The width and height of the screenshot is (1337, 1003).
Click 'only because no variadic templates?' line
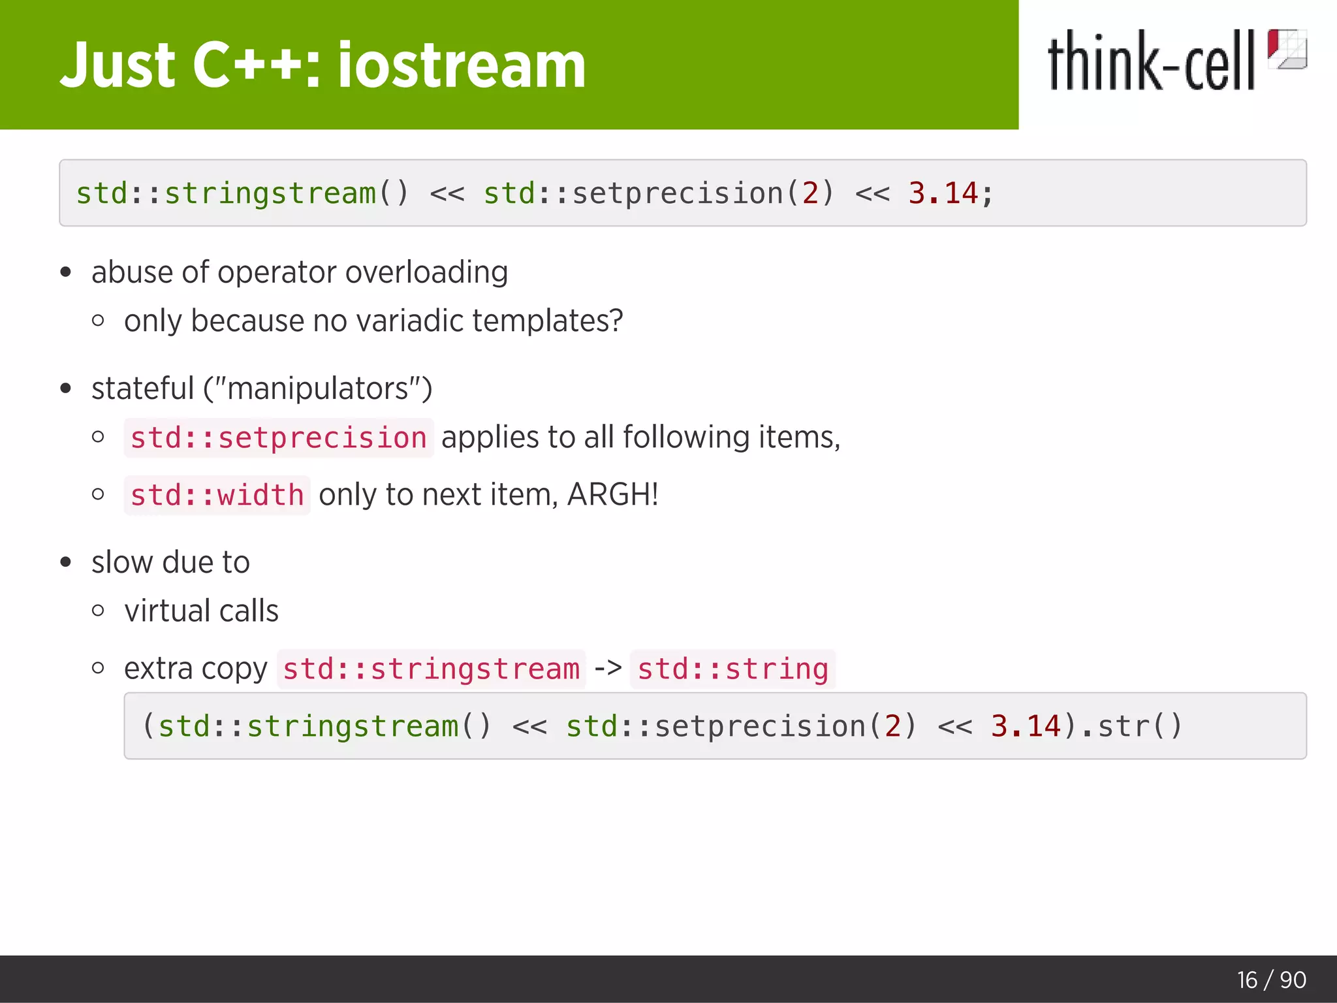(x=373, y=321)
